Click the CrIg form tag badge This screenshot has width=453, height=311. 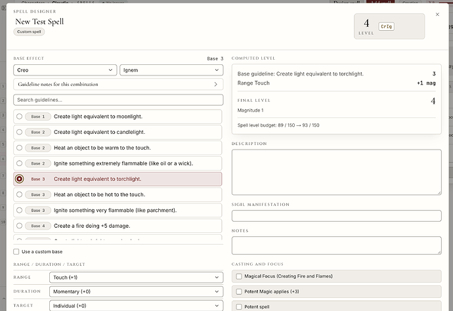[x=386, y=26]
